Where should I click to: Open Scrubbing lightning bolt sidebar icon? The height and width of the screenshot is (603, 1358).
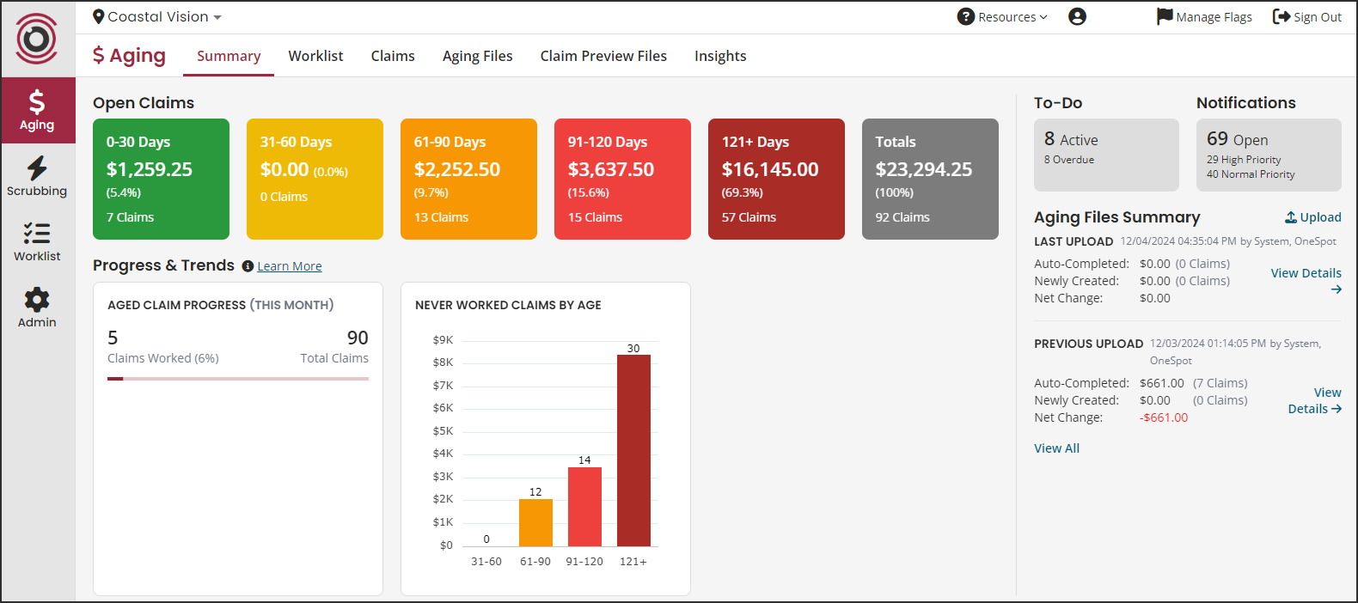point(37,167)
